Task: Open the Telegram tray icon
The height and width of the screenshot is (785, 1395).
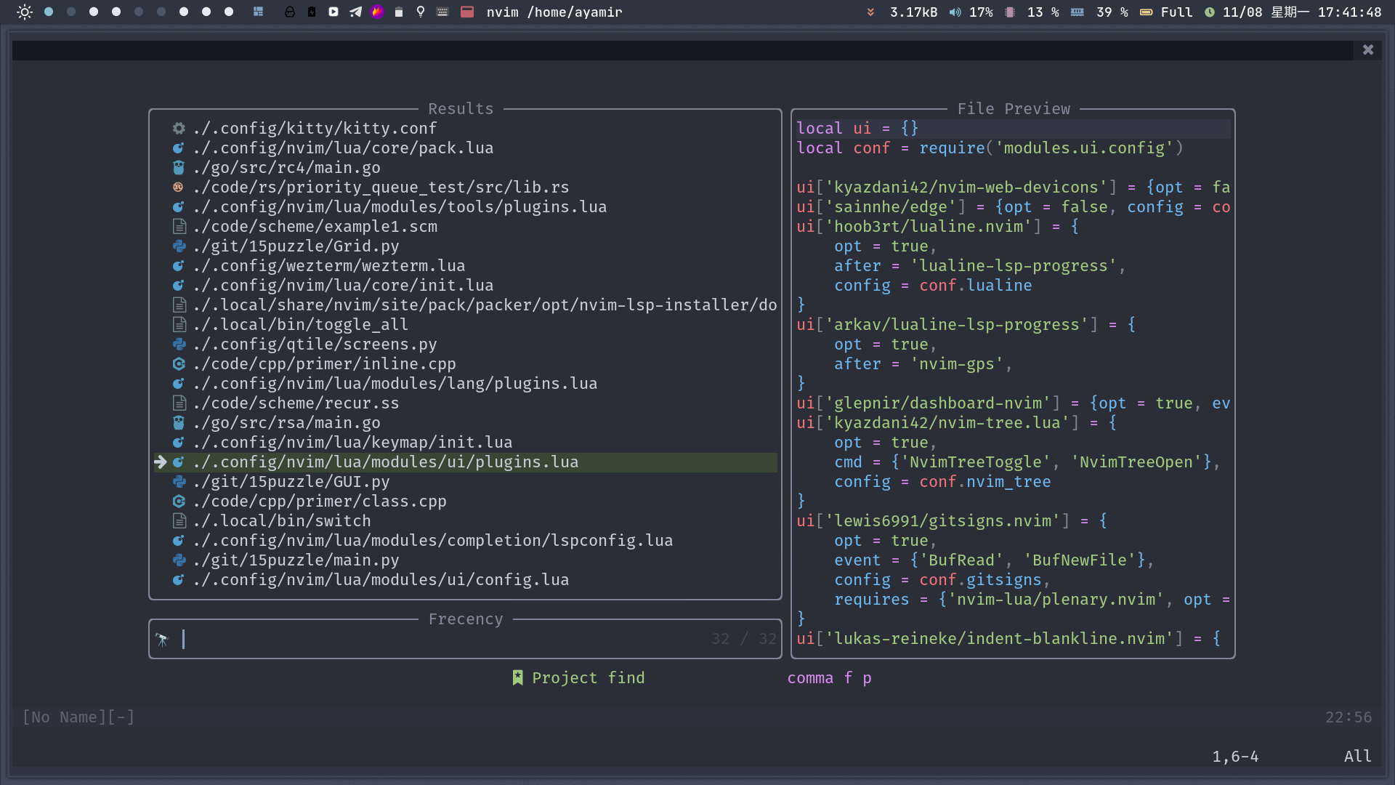Action: (355, 12)
